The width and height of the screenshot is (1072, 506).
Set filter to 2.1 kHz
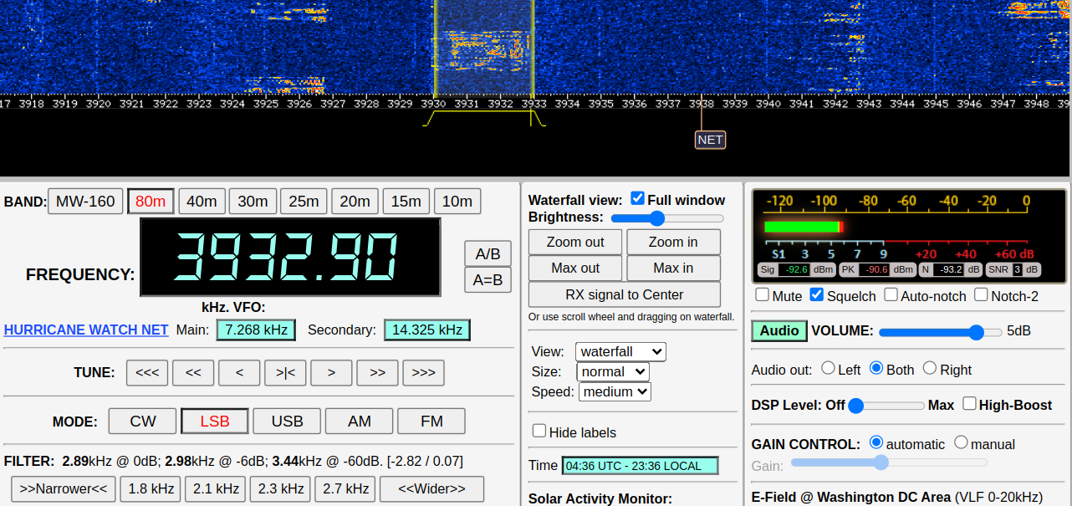pyautogui.click(x=216, y=488)
